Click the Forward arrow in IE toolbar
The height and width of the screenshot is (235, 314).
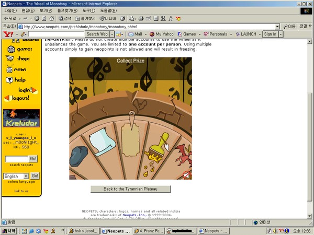26,19
